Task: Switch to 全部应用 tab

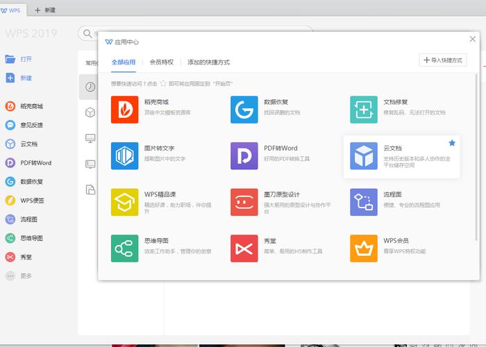Action: click(124, 62)
